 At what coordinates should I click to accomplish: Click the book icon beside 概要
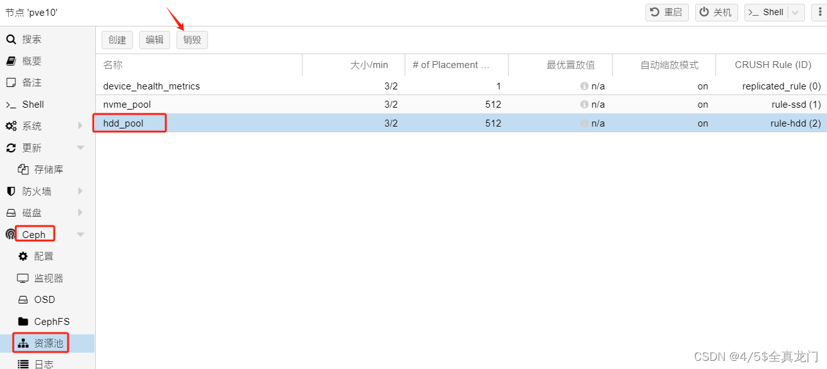pyautogui.click(x=11, y=61)
